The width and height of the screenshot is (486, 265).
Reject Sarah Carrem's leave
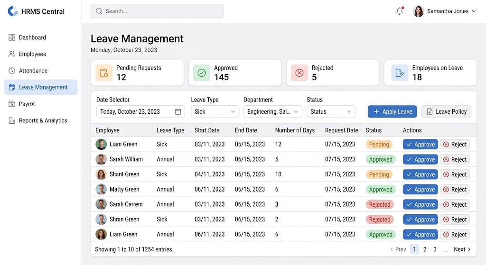click(455, 205)
